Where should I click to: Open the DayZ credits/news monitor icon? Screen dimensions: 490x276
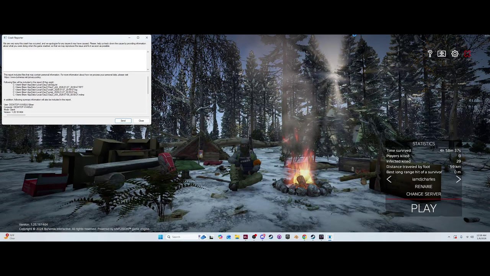442,54
